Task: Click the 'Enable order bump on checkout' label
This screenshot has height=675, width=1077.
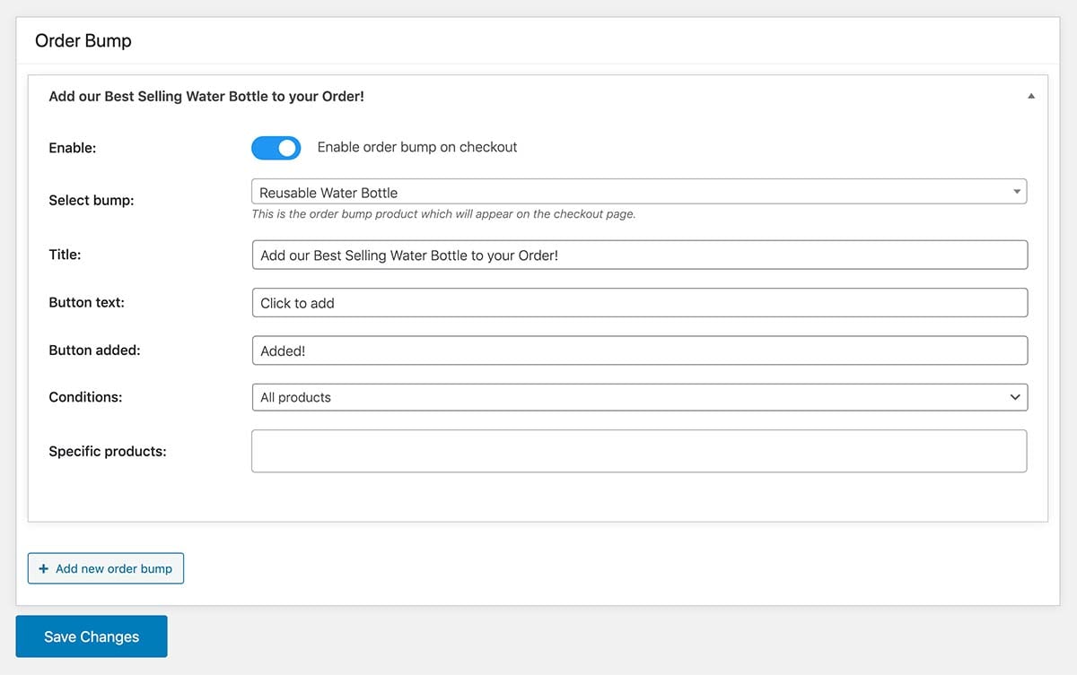Action: point(417,147)
